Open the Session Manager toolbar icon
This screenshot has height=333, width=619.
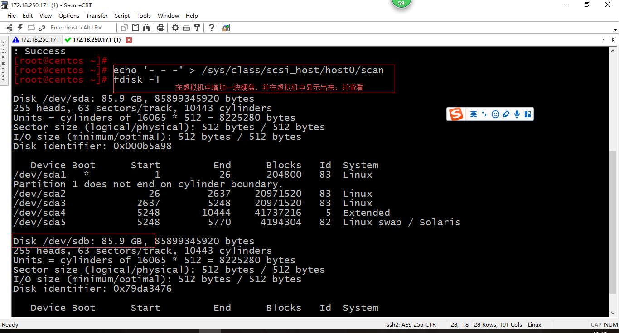(9, 28)
